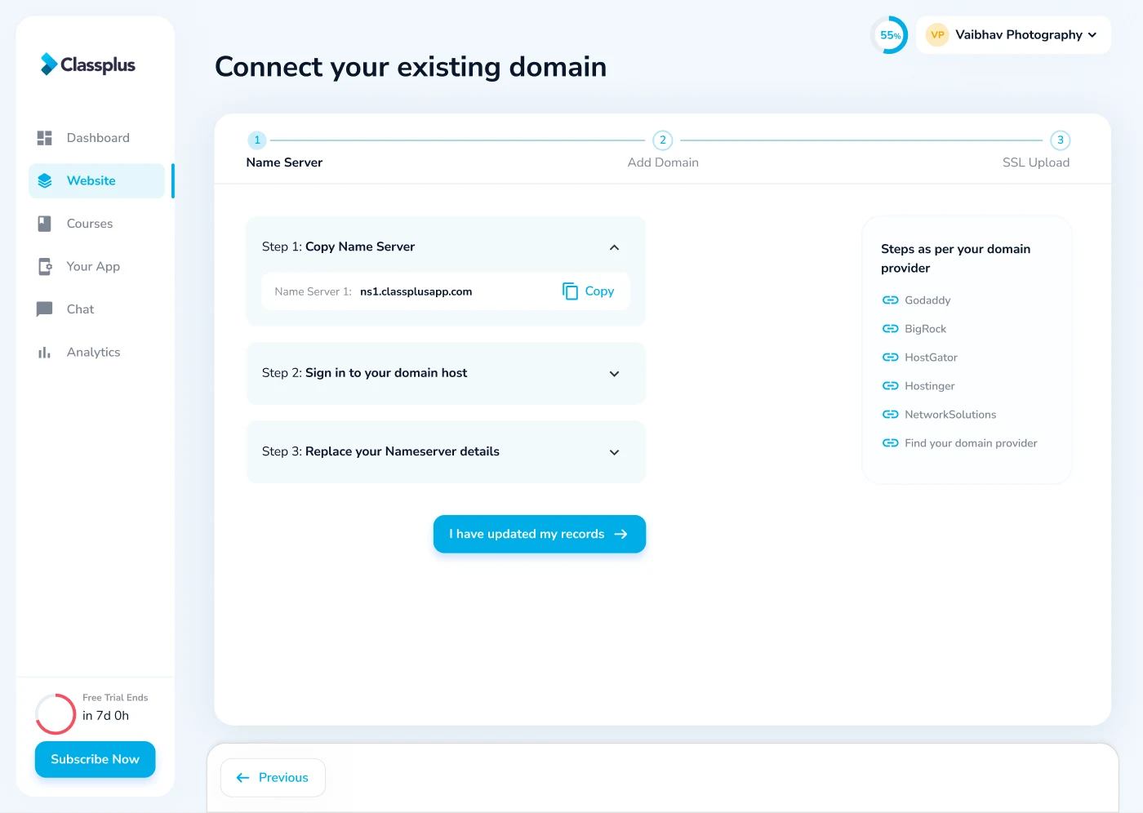
Task: Open Your App in the sidebar
Action: [x=96, y=267]
